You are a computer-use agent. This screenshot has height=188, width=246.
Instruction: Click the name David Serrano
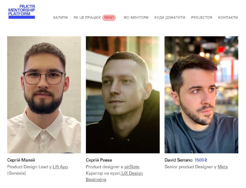tap(178, 160)
